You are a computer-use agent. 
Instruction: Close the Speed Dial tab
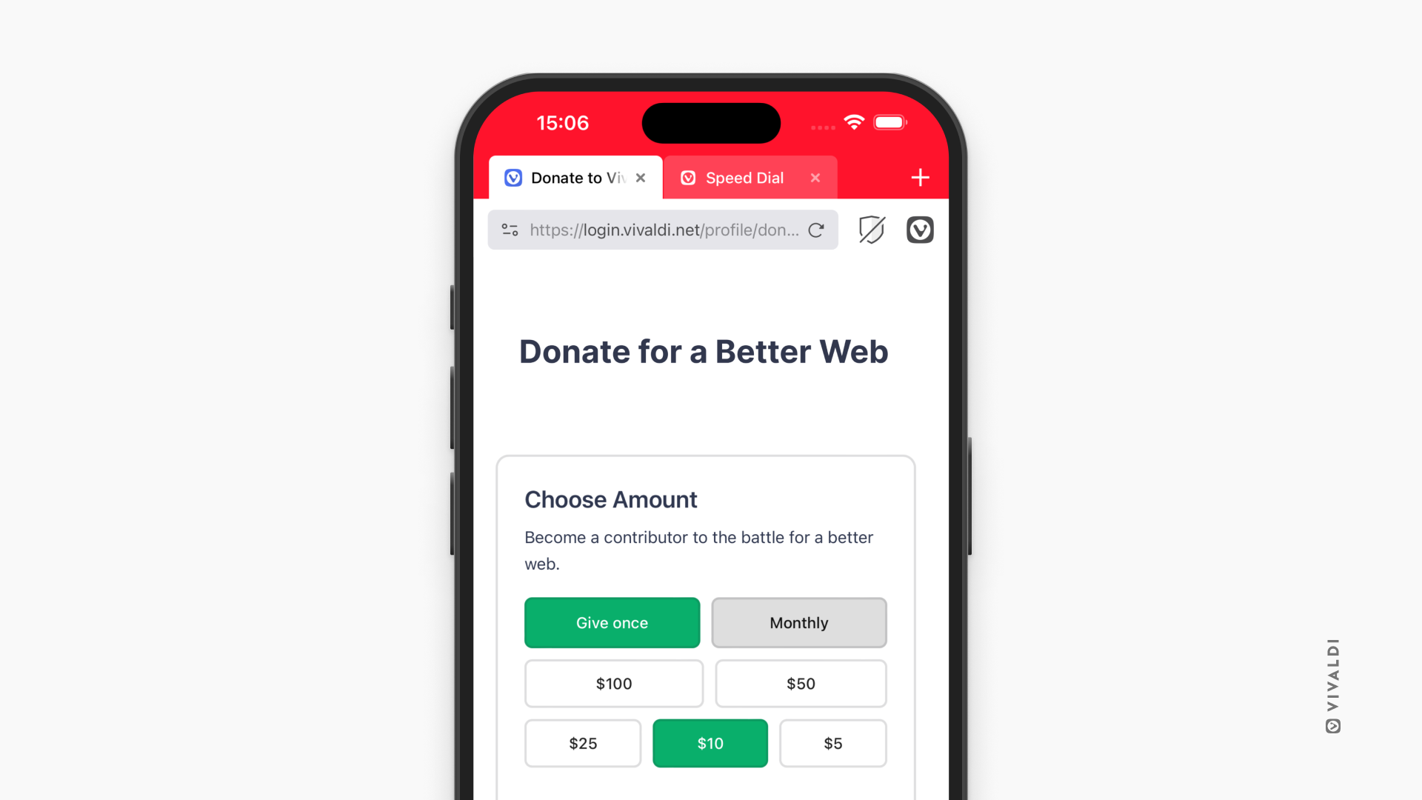pyautogui.click(x=816, y=178)
